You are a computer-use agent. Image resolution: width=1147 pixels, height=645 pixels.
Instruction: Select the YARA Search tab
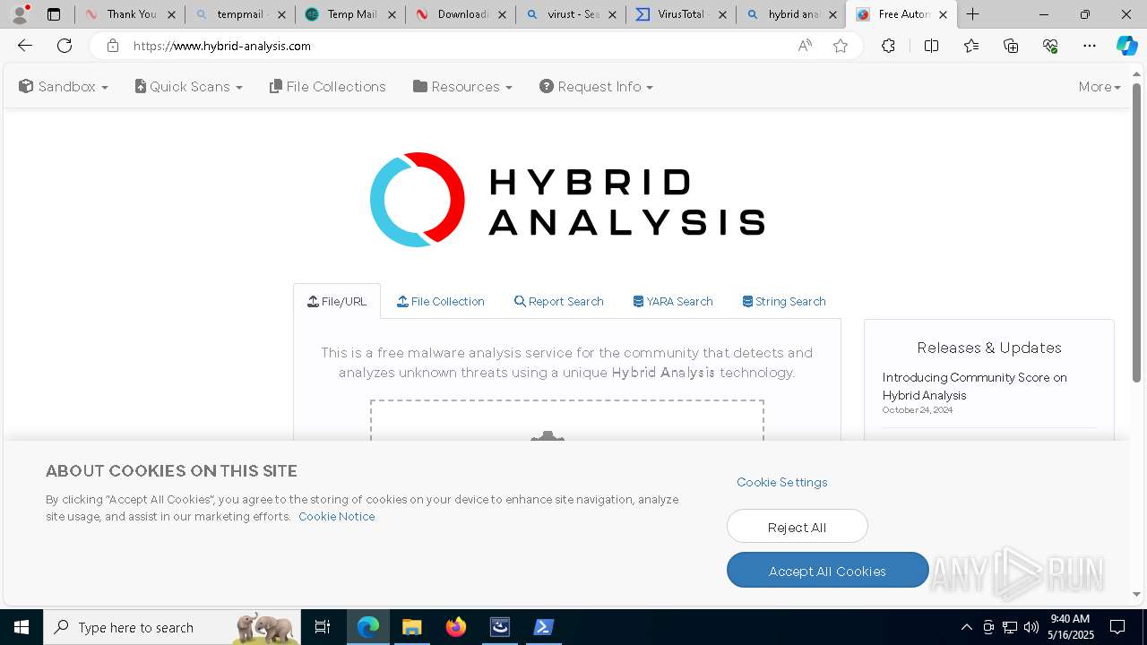coord(673,302)
